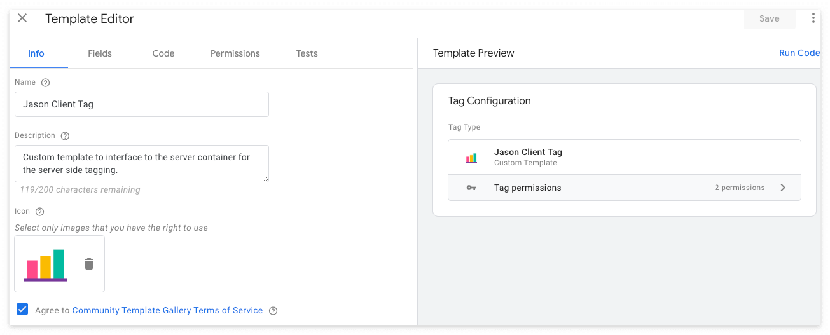Click the key icon beside Tag permissions

[x=471, y=188]
